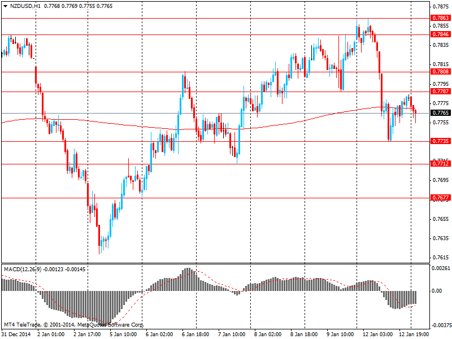The height and width of the screenshot is (339, 452).
Task: Select the 0.7712 support price label
Action: click(x=440, y=164)
